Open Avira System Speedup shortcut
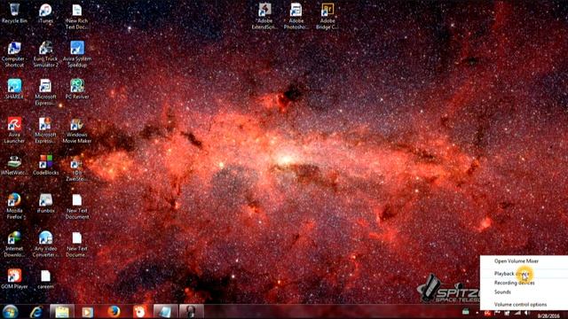Screen dimensions: 568x319 pyautogui.click(x=77, y=54)
